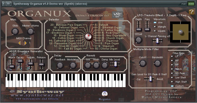Click the Reverb Mix Level slider

115,64
